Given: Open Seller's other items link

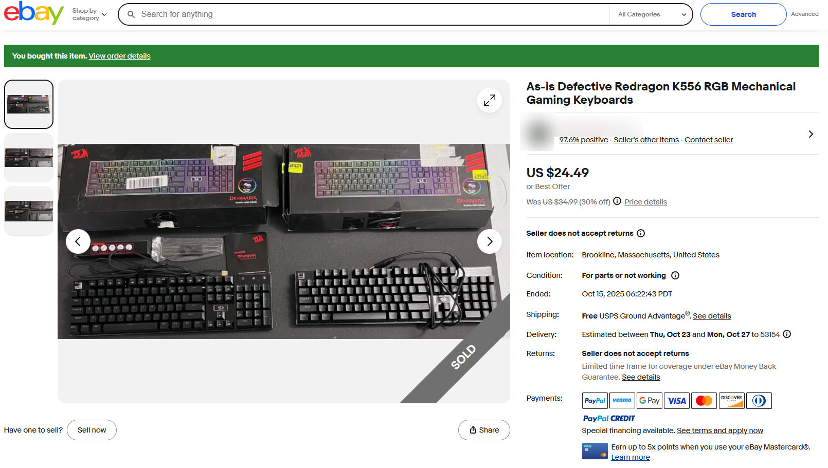Looking at the screenshot, I should click(646, 140).
